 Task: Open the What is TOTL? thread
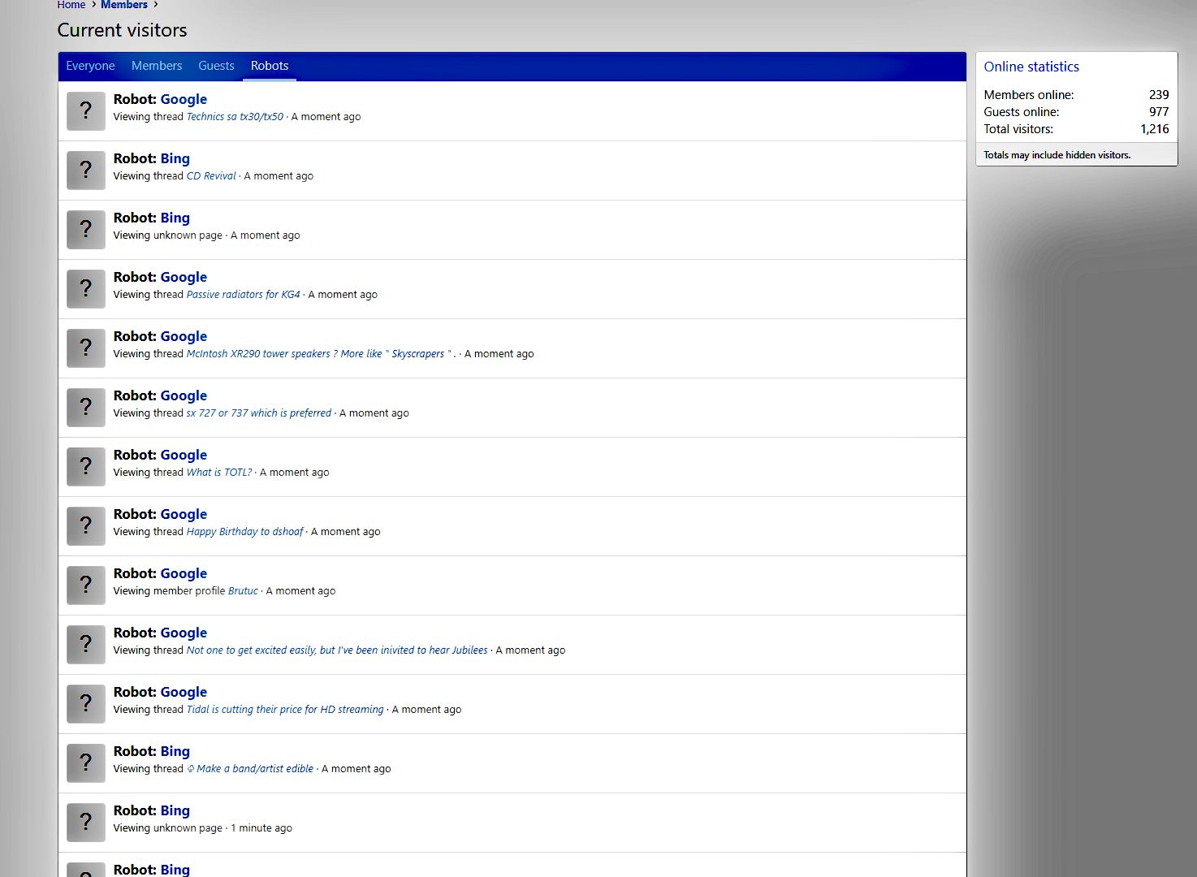click(219, 473)
